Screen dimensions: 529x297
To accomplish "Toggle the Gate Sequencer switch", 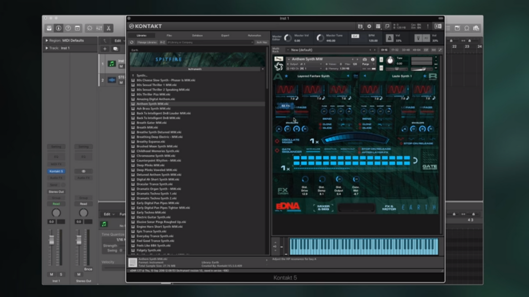I will (x=277, y=150).
